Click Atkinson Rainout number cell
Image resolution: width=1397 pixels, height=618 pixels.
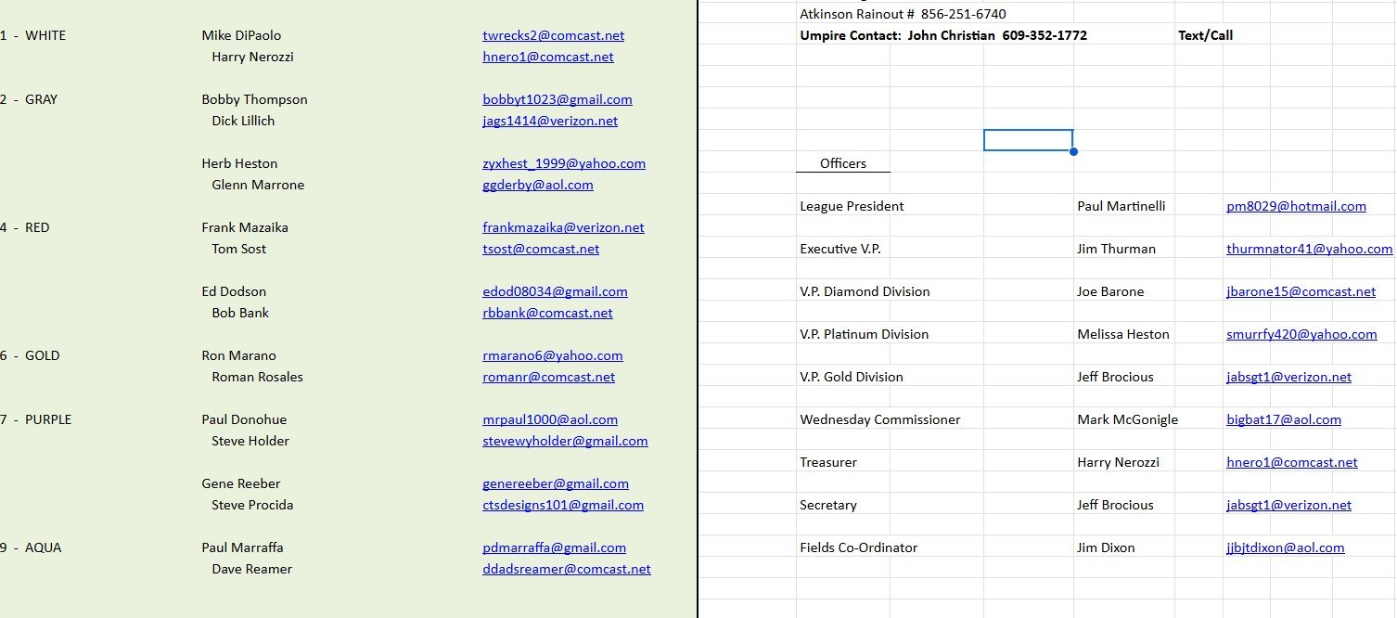tap(903, 14)
